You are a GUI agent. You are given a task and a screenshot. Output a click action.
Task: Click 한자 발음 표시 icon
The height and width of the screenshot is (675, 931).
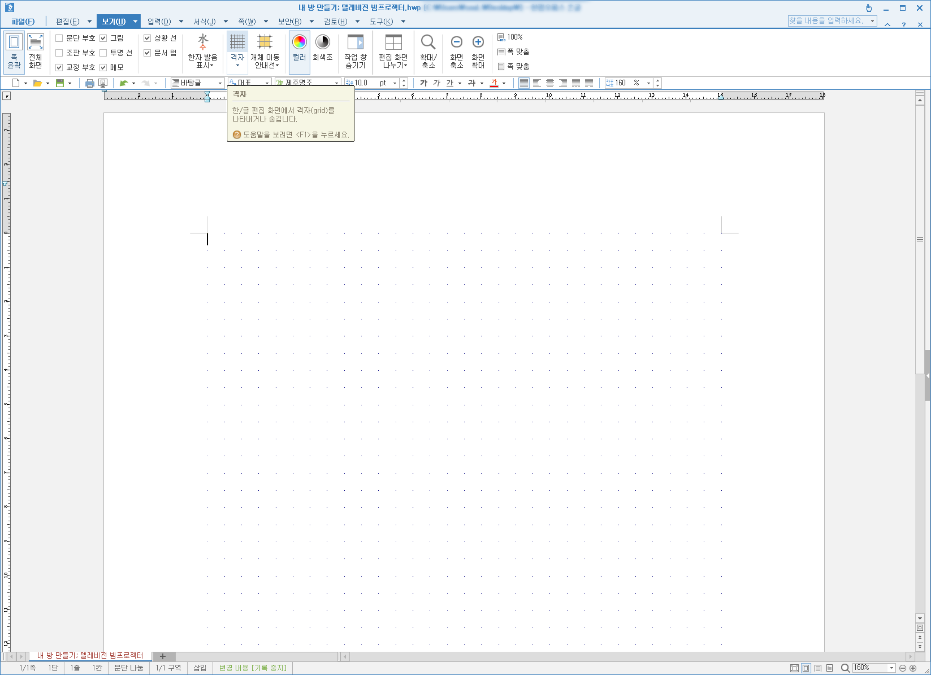[202, 42]
